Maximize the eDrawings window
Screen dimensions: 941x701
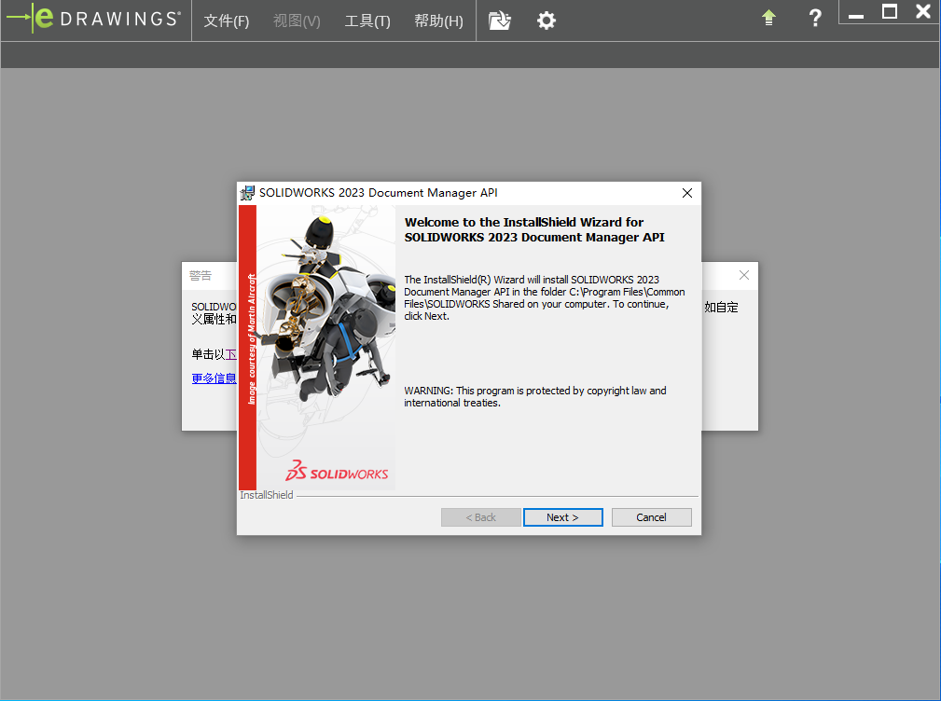tap(890, 11)
